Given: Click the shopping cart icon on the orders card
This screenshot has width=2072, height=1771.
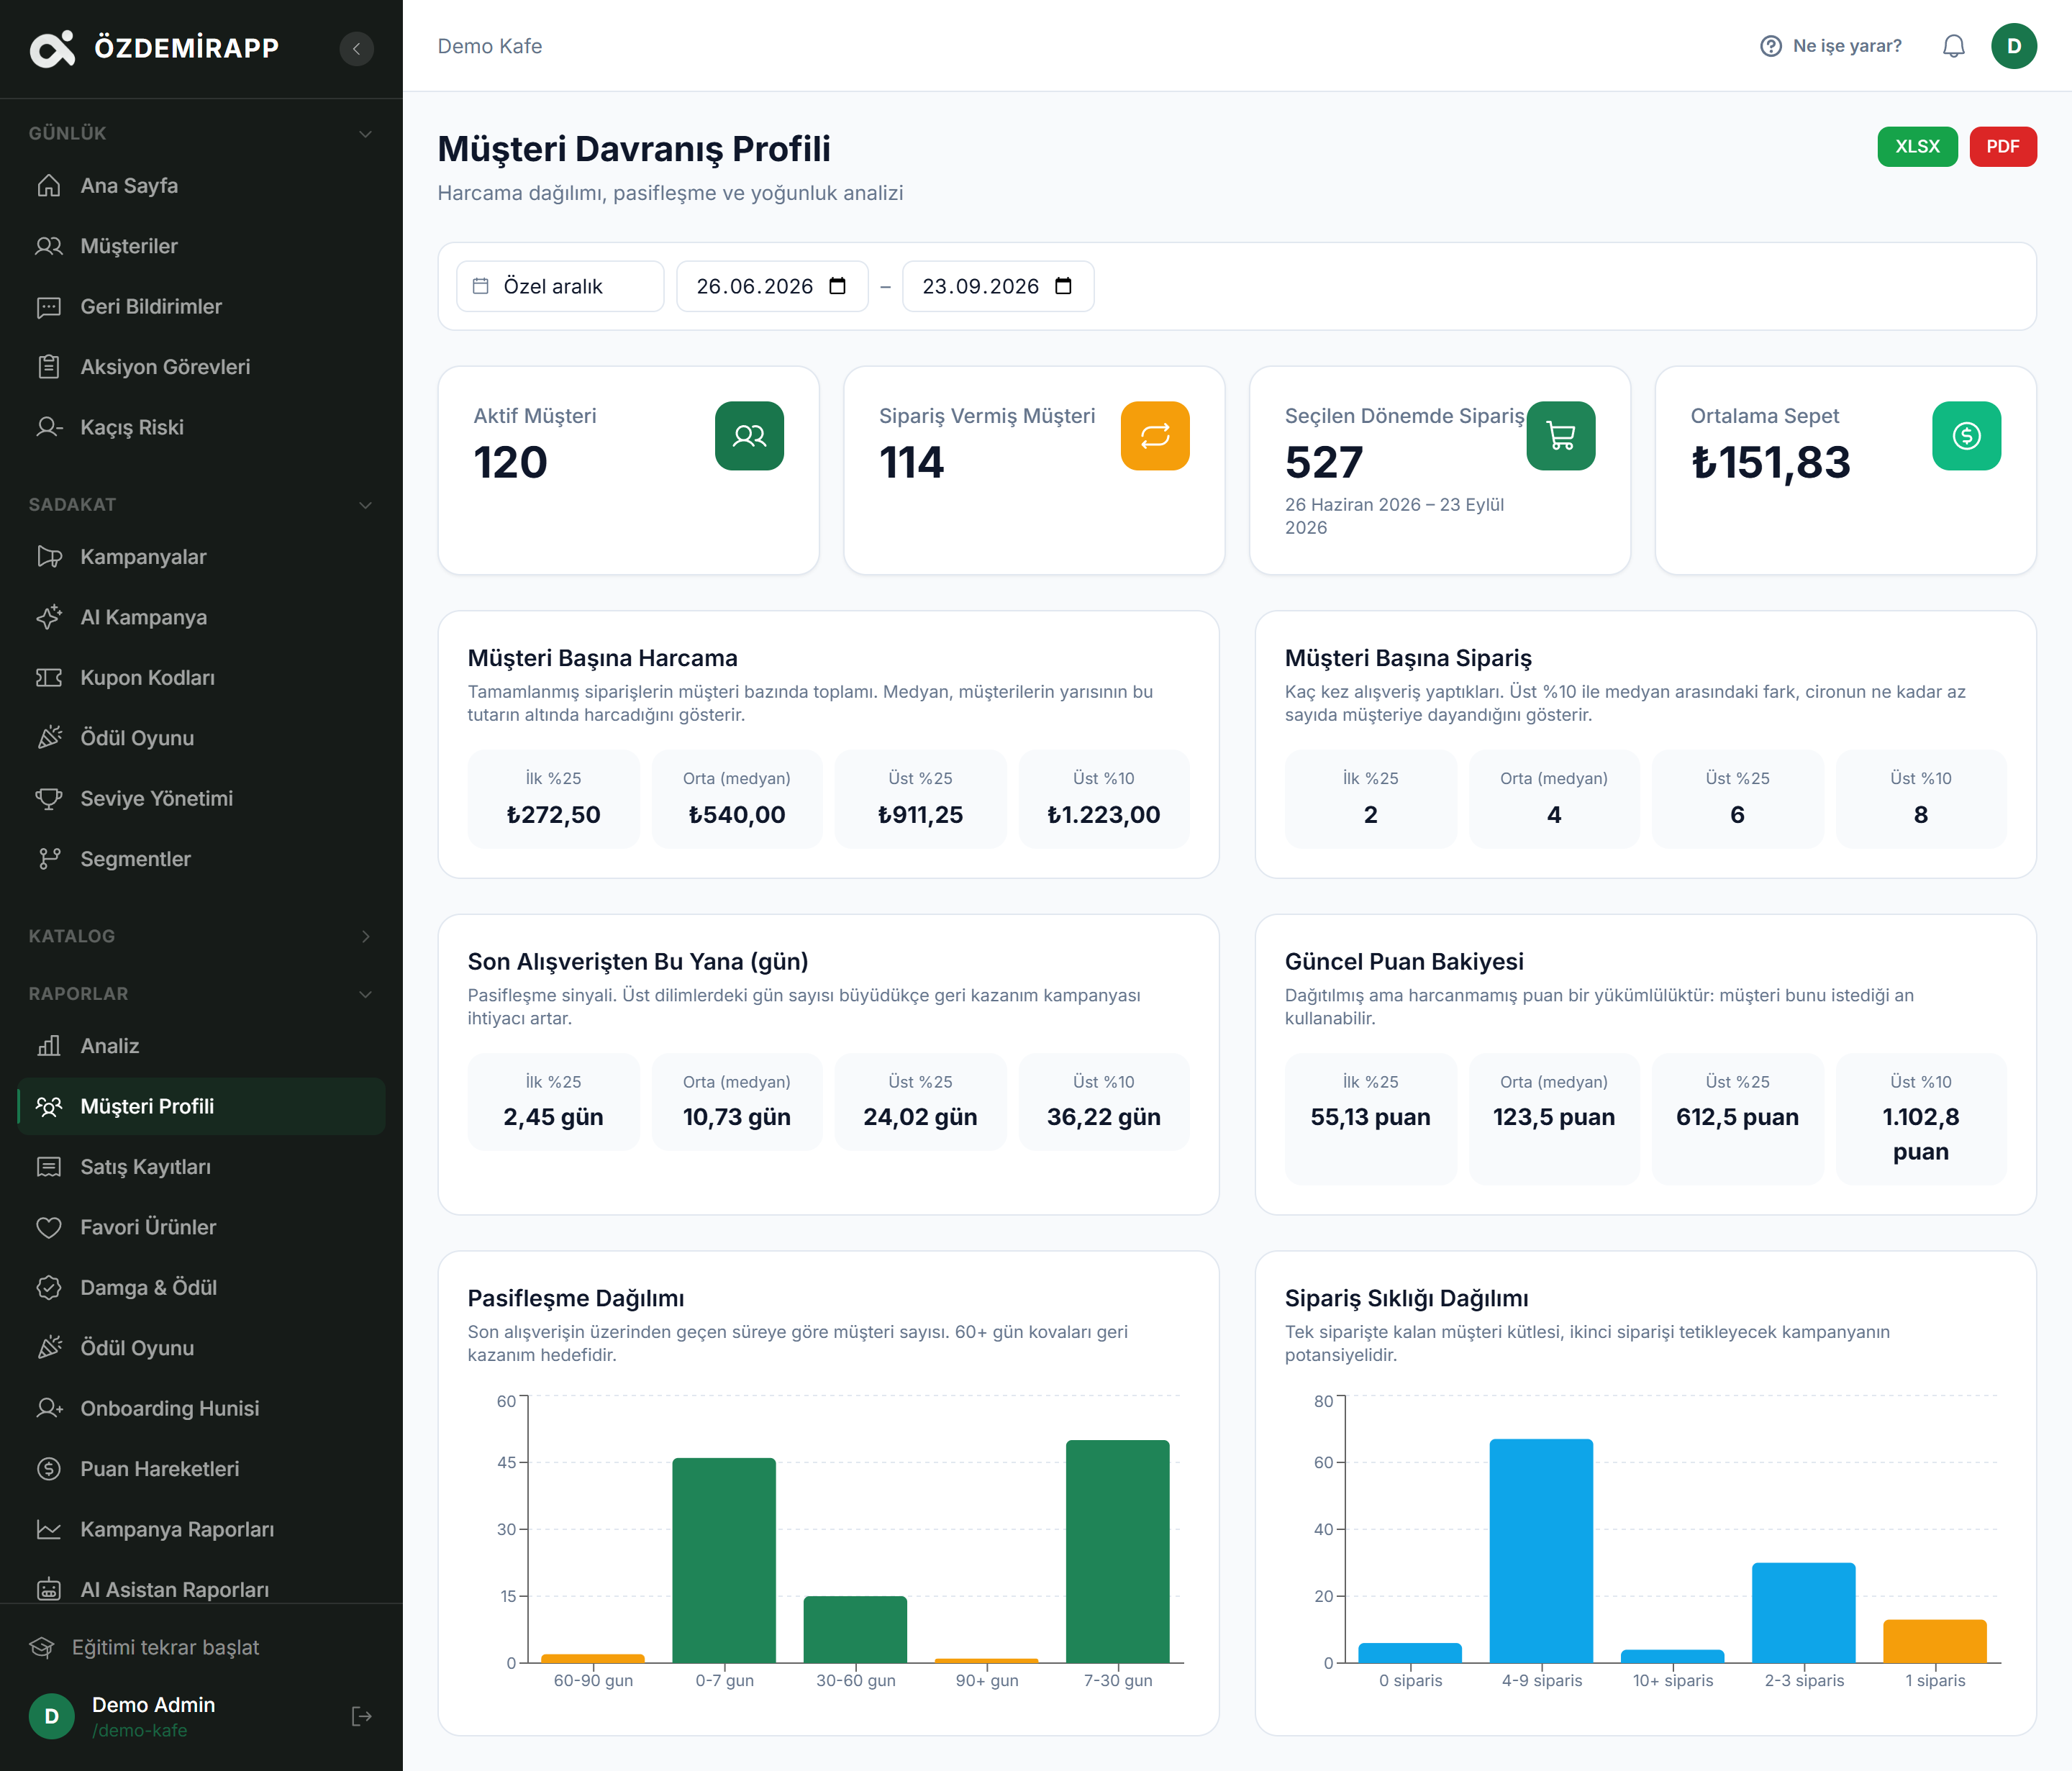Looking at the screenshot, I should [1560, 435].
